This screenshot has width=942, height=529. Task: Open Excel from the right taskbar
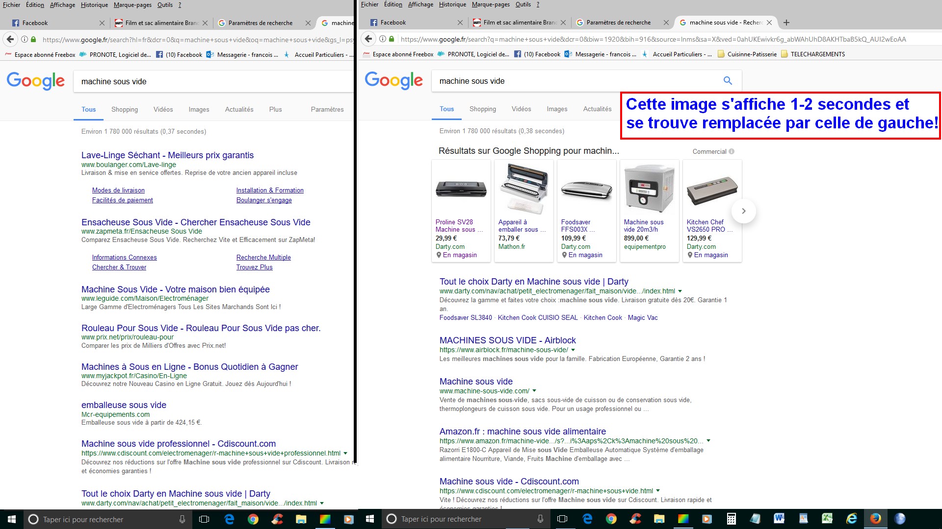pyautogui.click(x=827, y=519)
